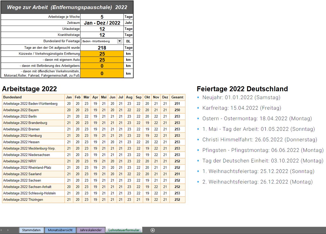Viewport: 326px width, 234px height.
Task: Open the Monatsübersicht sheet tab
Action: (x=60, y=230)
